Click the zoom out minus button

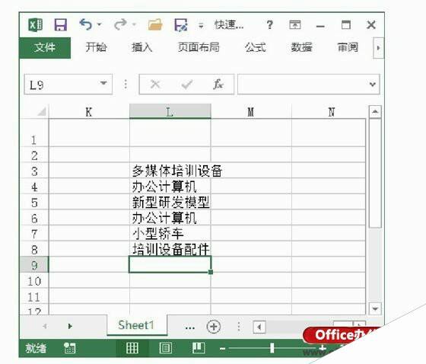222,349
